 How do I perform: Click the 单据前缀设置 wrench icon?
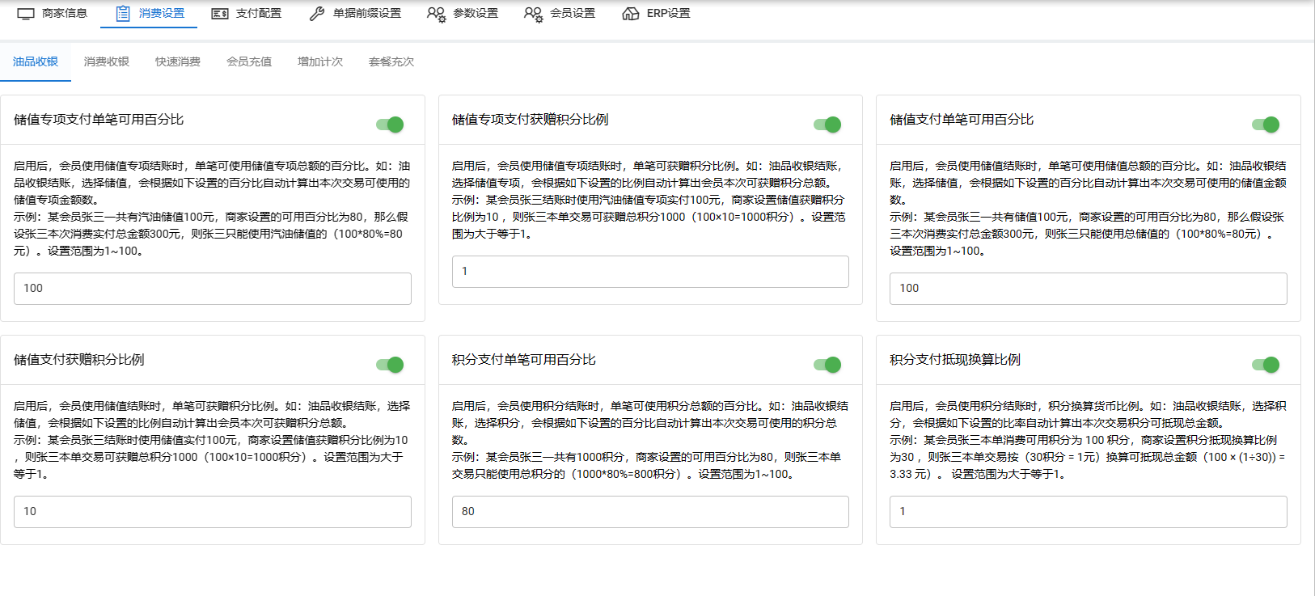pos(317,14)
